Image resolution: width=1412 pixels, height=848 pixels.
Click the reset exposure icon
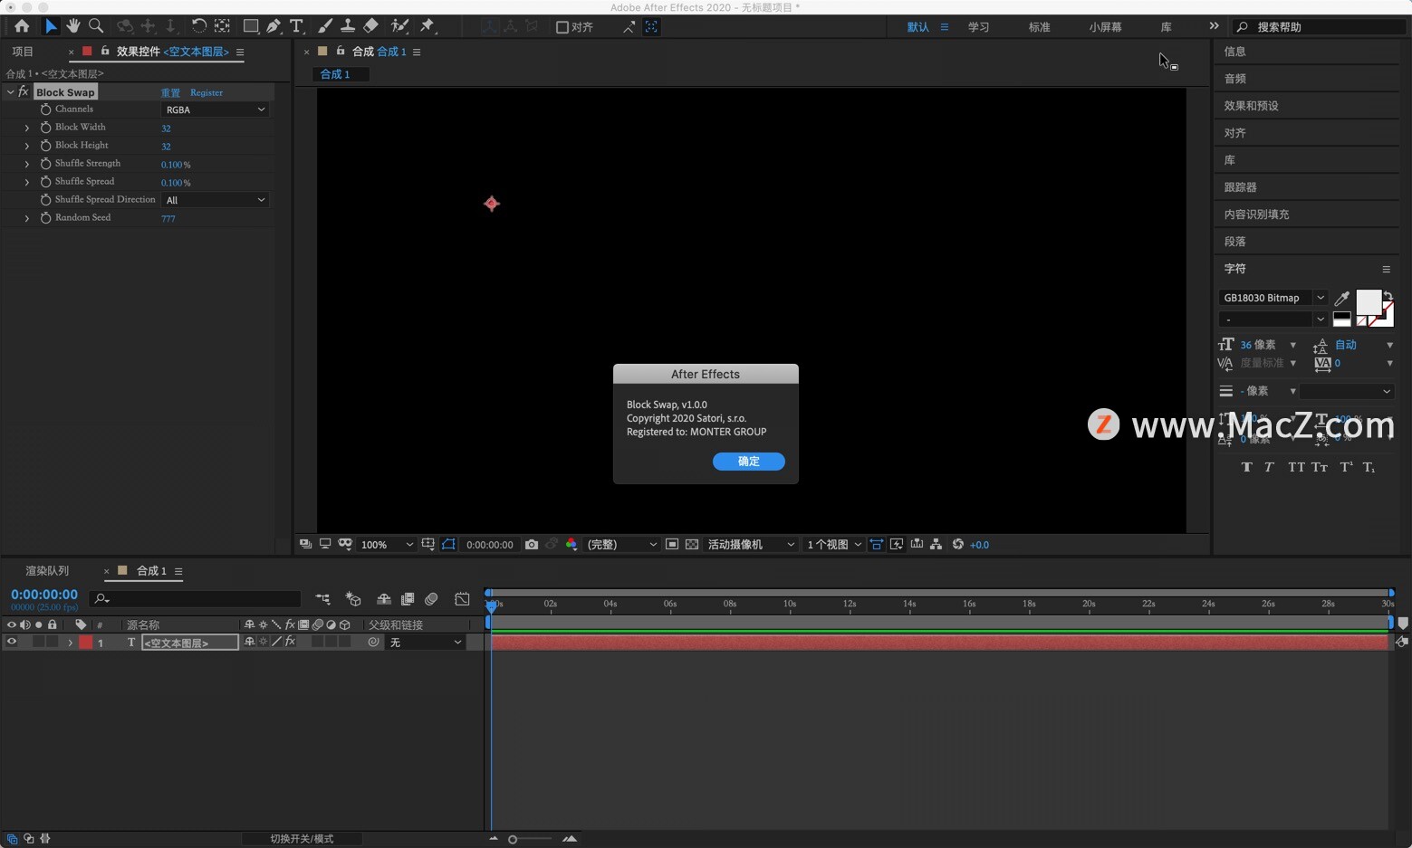(x=958, y=544)
